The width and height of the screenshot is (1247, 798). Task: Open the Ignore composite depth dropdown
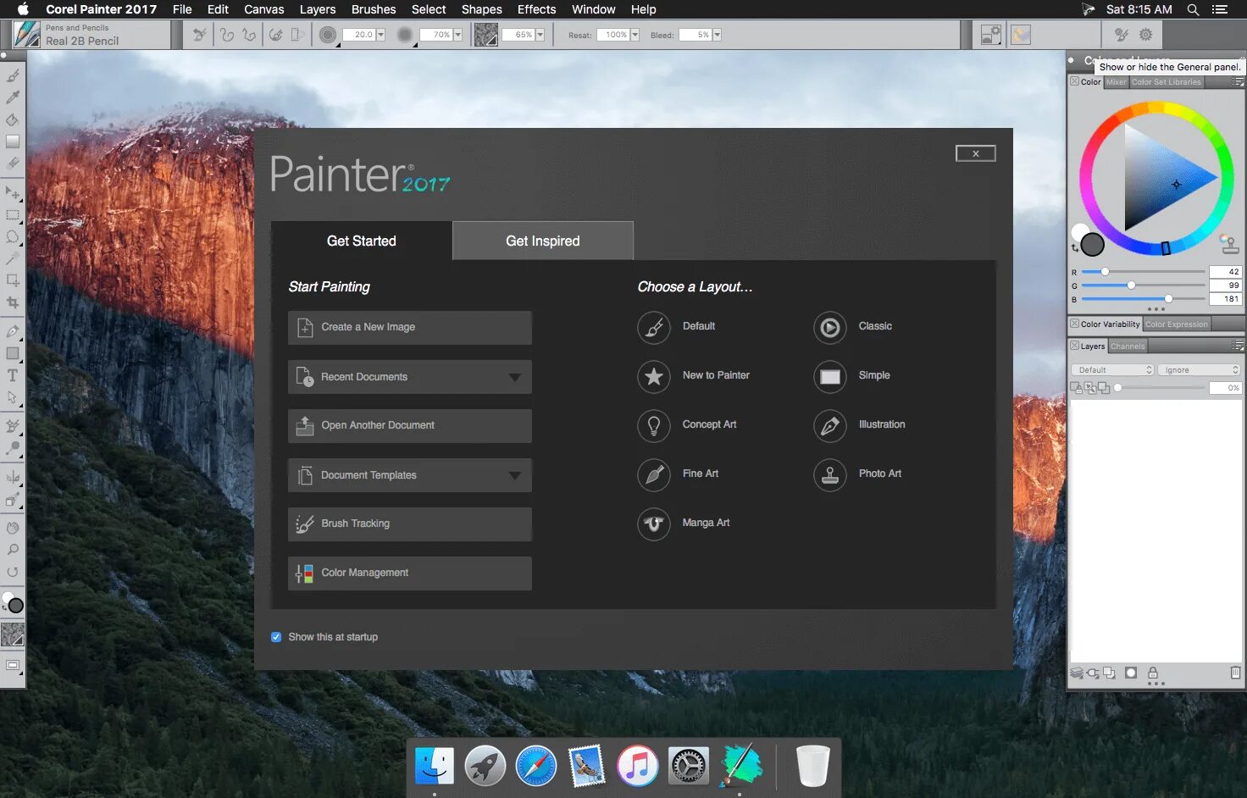coord(1199,370)
